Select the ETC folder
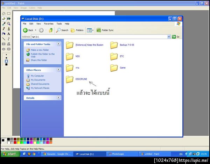Viewport: 210px width, 164px height. point(117,56)
